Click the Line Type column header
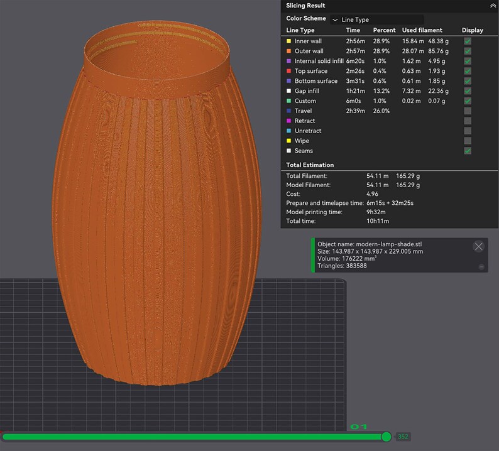 (x=300, y=30)
